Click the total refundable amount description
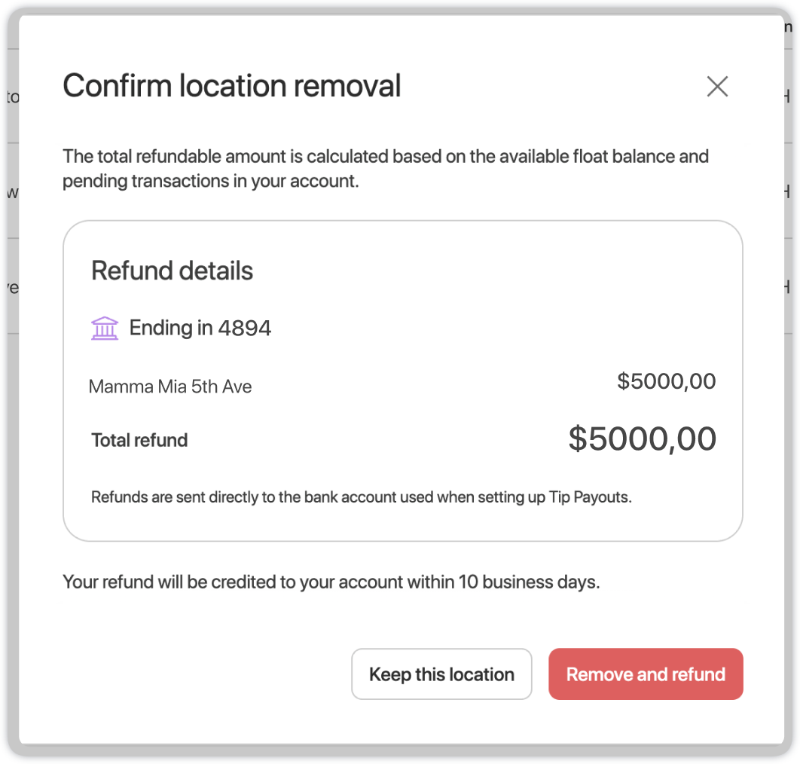Screen dimensions: 800x764 (x=226, y=157)
